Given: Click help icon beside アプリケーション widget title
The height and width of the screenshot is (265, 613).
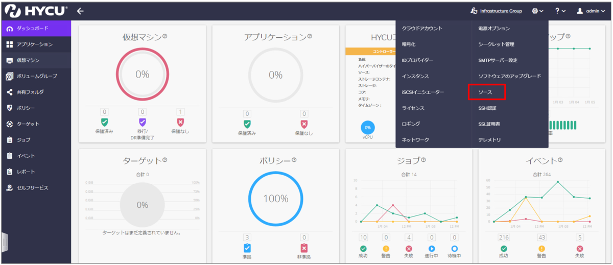Looking at the screenshot, I should coord(310,37).
